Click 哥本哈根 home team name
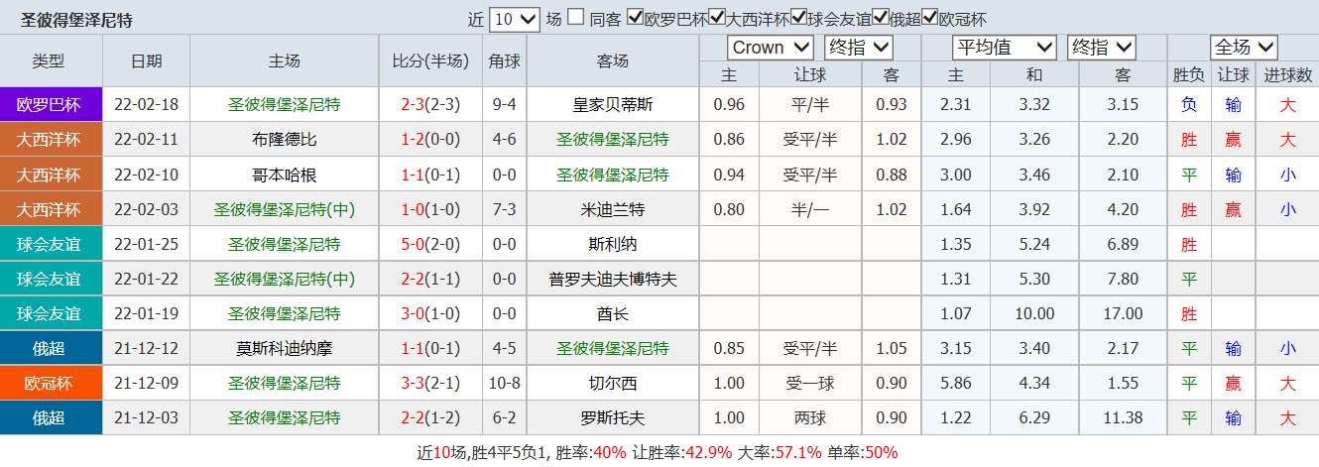The width and height of the screenshot is (1319, 467). 285,175
